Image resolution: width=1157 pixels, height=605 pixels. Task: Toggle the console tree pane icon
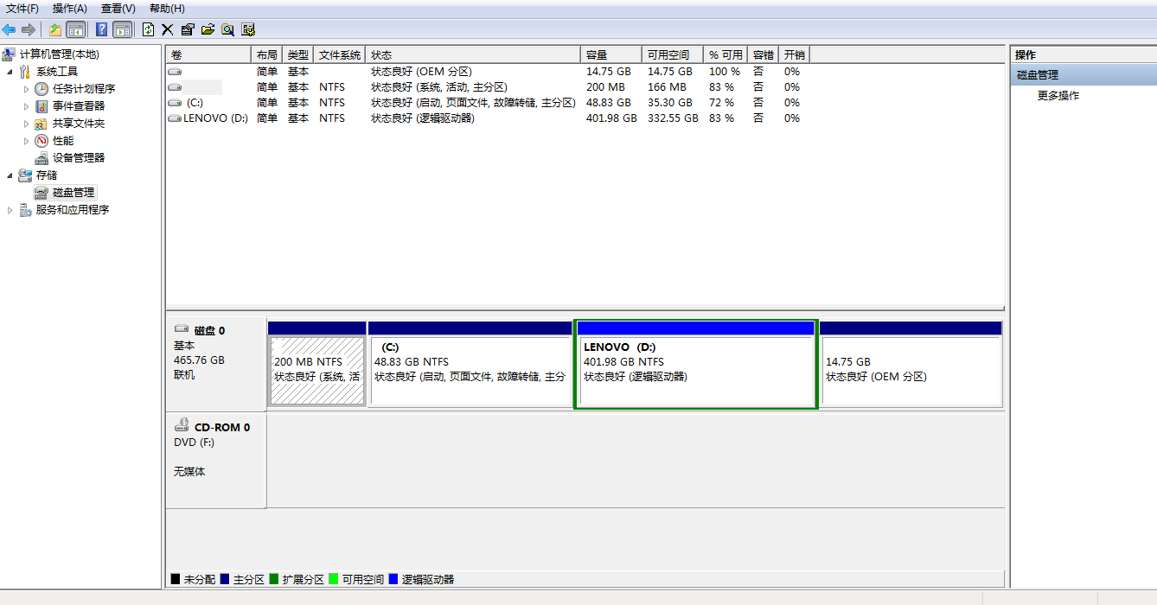coord(76,29)
